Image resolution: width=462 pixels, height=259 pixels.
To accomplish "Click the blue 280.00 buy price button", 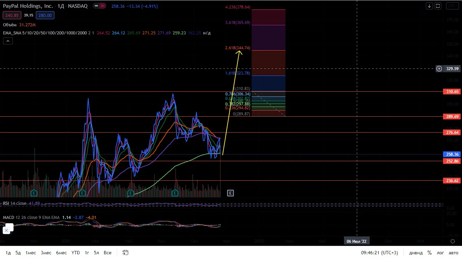I will pyautogui.click(x=45, y=15).
